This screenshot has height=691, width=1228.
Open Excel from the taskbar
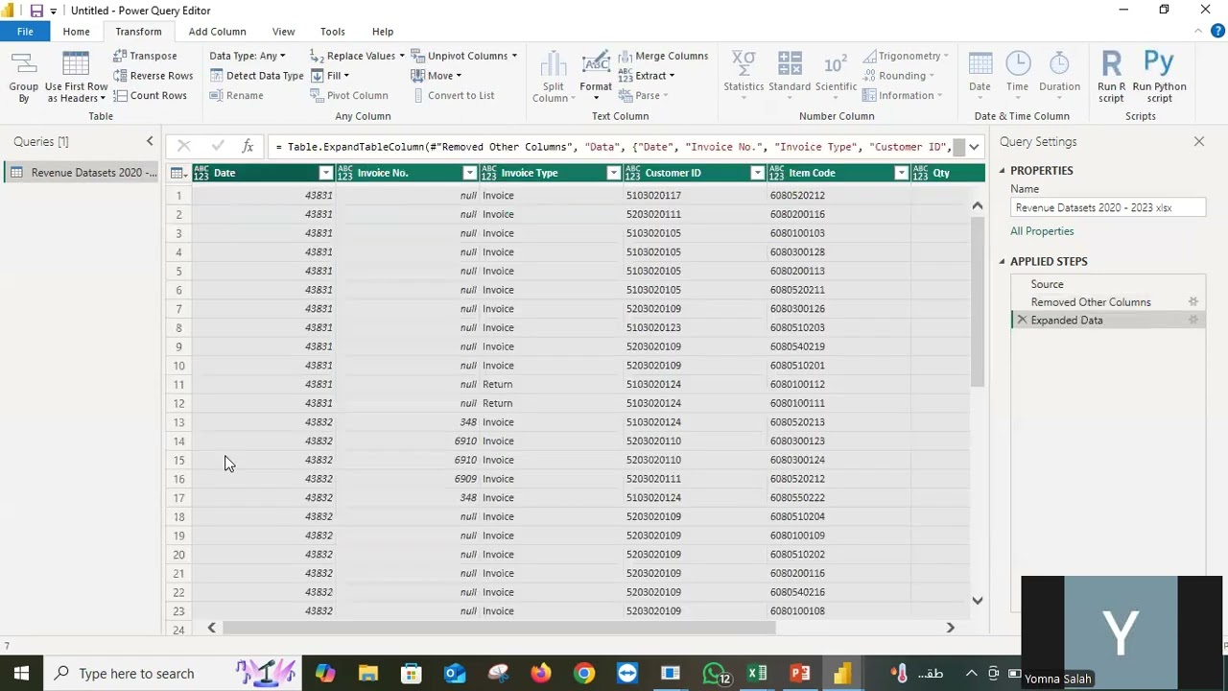pyautogui.click(x=757, y=674)
